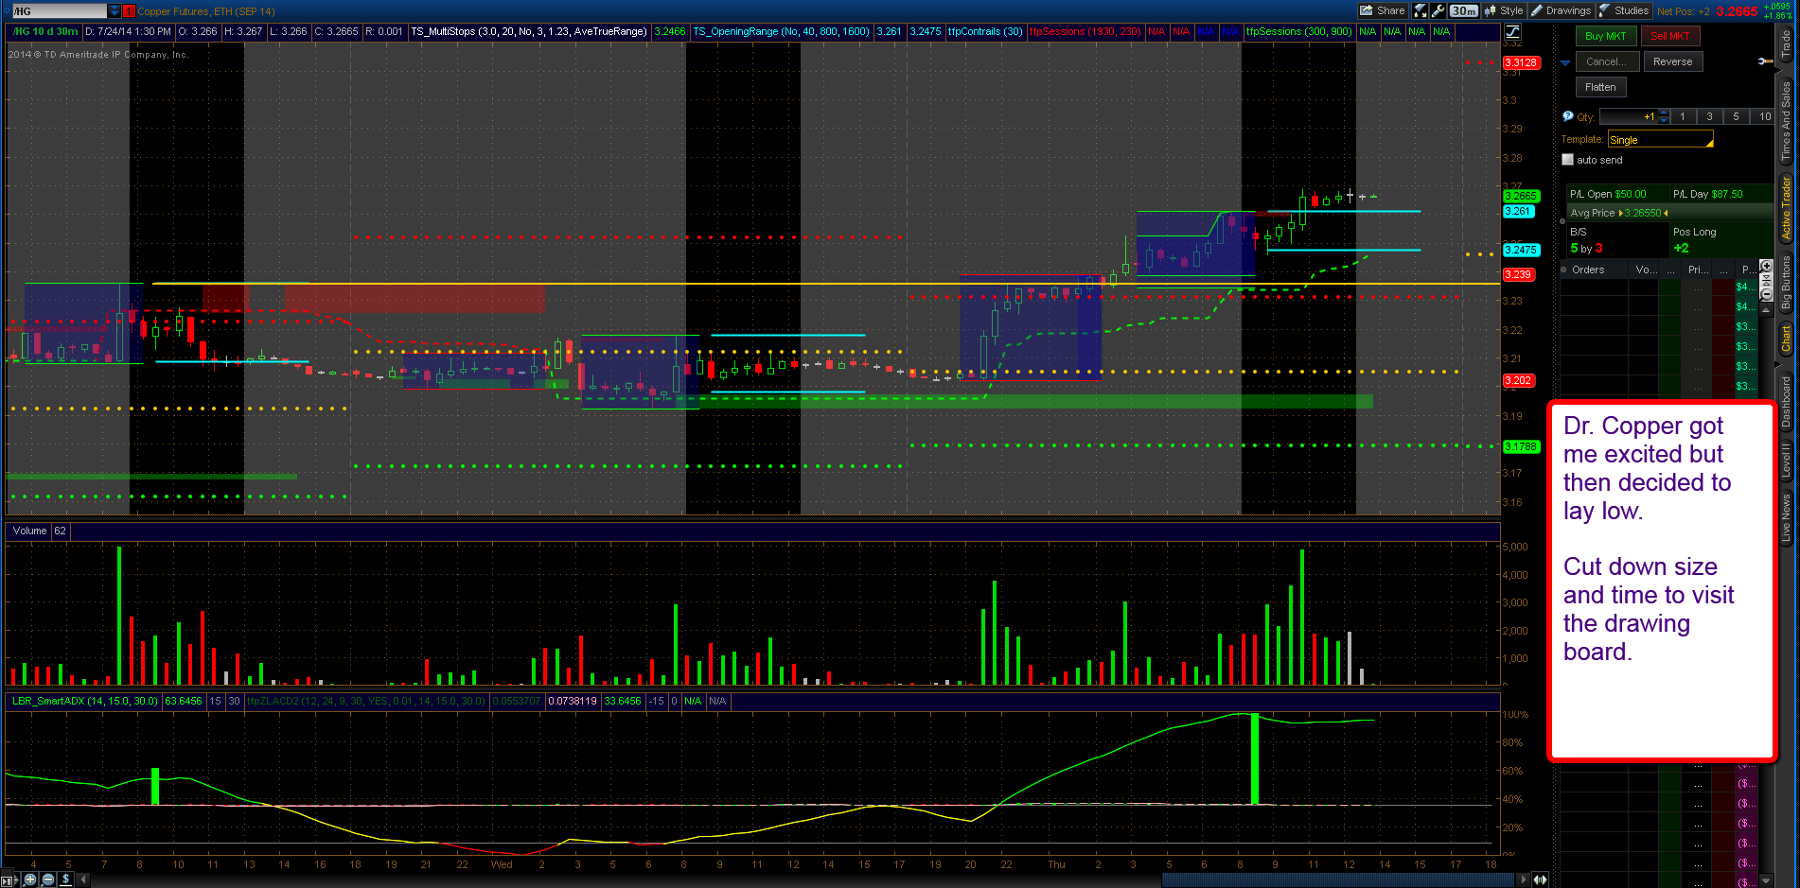
Task: Click the LBR_SmartADX study label
Action: 85,701
